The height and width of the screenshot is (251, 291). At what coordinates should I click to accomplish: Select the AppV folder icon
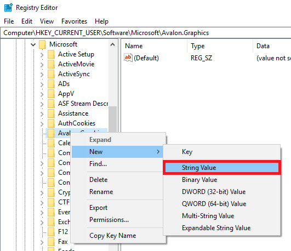51,94
